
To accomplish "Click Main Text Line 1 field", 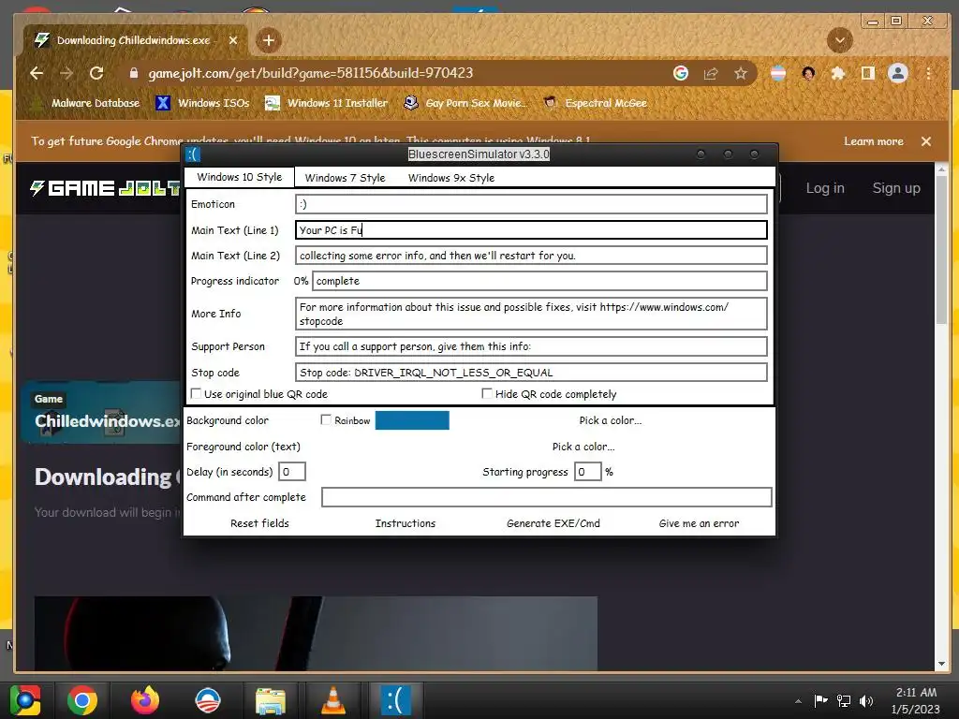I will [531, 230].
